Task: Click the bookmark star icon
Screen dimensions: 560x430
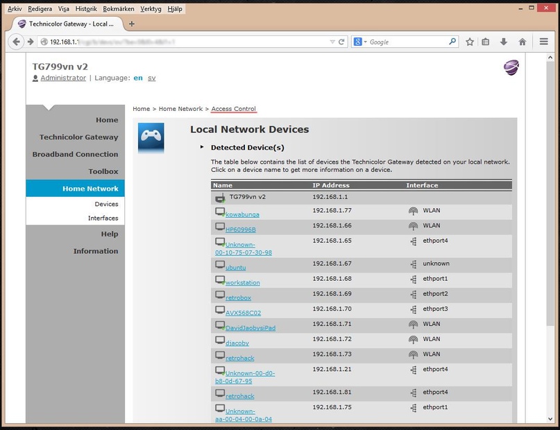Action: (x=470, y=42)
